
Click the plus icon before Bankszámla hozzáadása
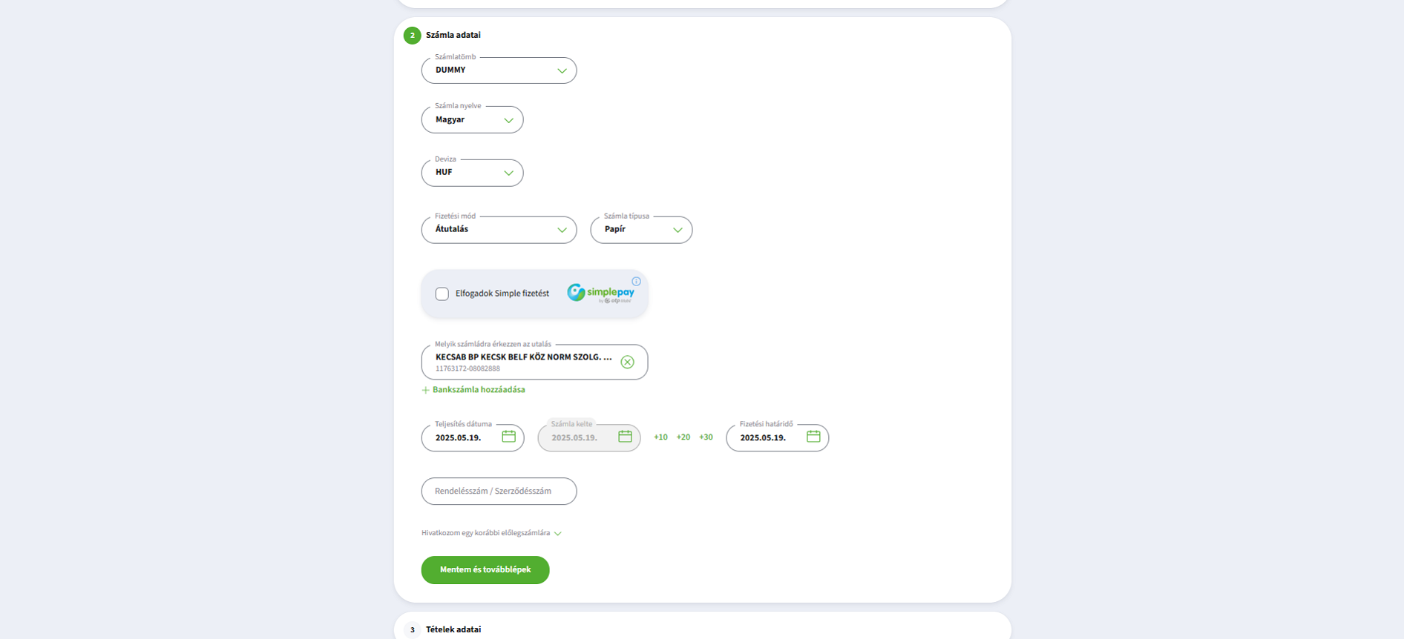click(425, 390)
